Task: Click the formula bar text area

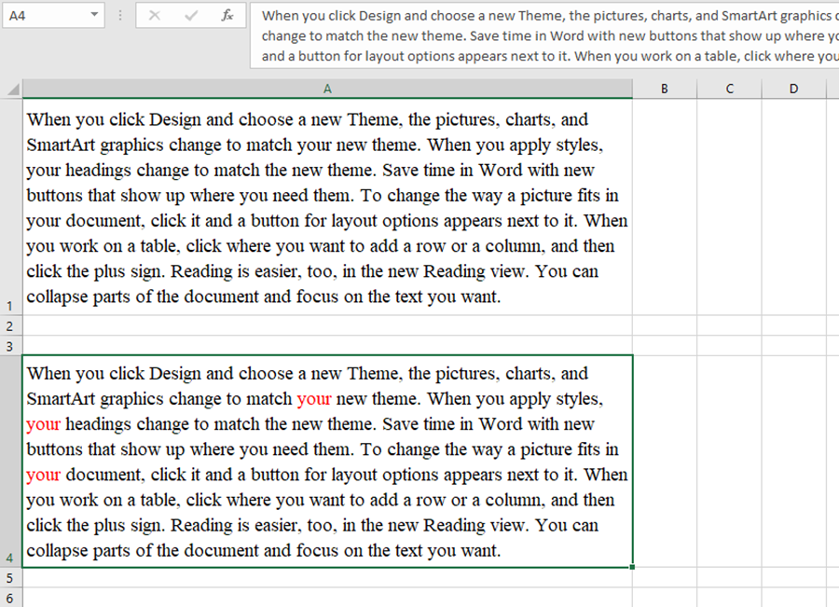Action: point(544,35)
